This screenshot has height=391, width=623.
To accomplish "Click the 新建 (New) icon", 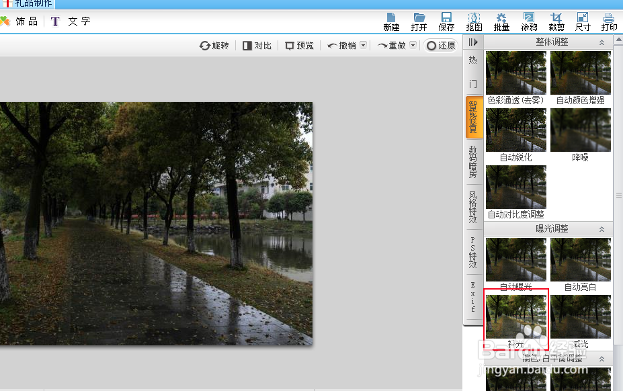I will (x=391, y=22).
